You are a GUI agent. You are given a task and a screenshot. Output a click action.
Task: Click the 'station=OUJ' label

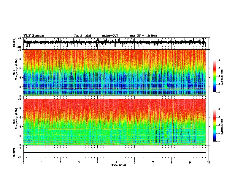point(110,36)
